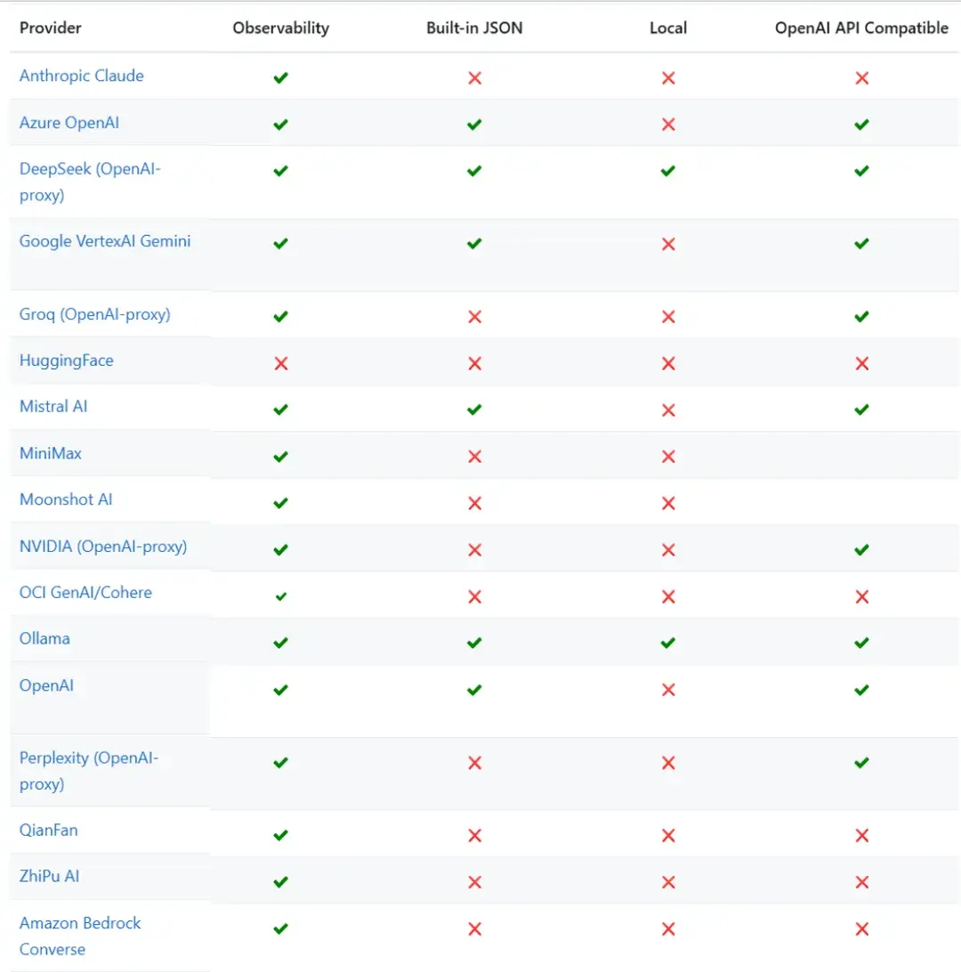Click Azure OpenAI's Built-in JSON green check
961x972 pixels.
(474, 125)
